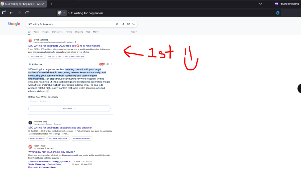301x172 pixels.
Task: Click the globe icon in the address bar
Action: pos(278,13)
